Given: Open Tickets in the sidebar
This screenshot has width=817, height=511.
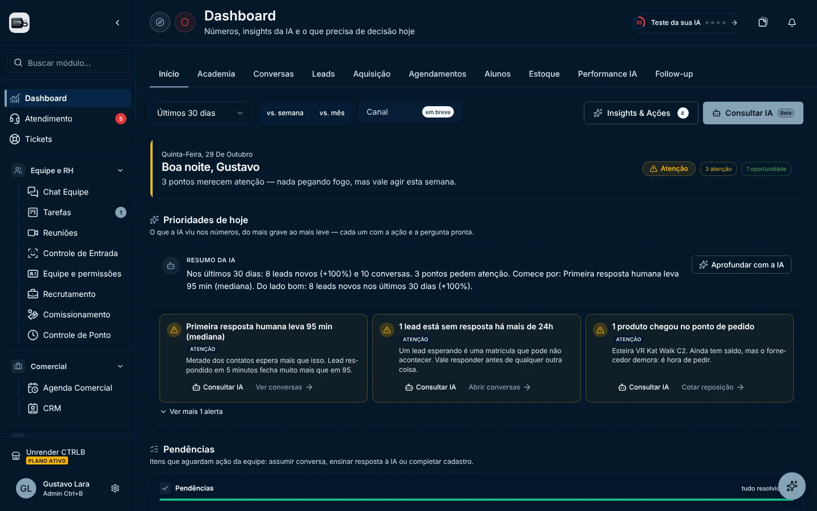Looking at the screenshot, I should (x=68, y=139).
